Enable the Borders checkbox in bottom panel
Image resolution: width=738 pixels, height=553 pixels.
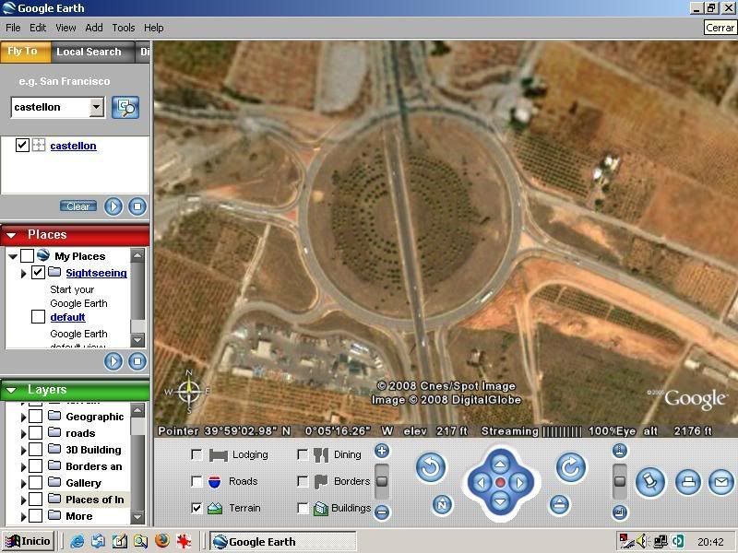(303, 481)
